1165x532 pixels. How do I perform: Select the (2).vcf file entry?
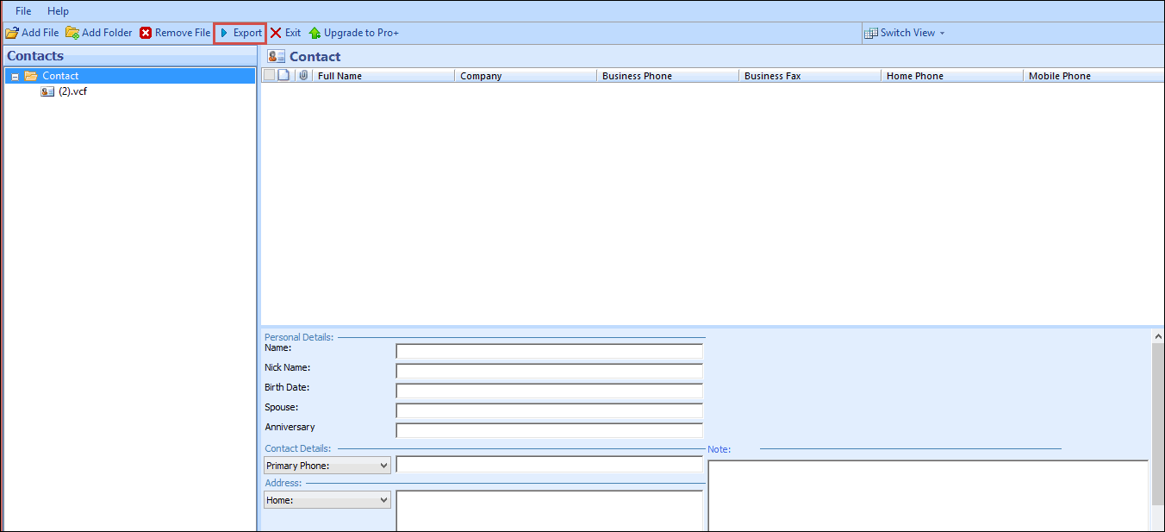[72, 91]
